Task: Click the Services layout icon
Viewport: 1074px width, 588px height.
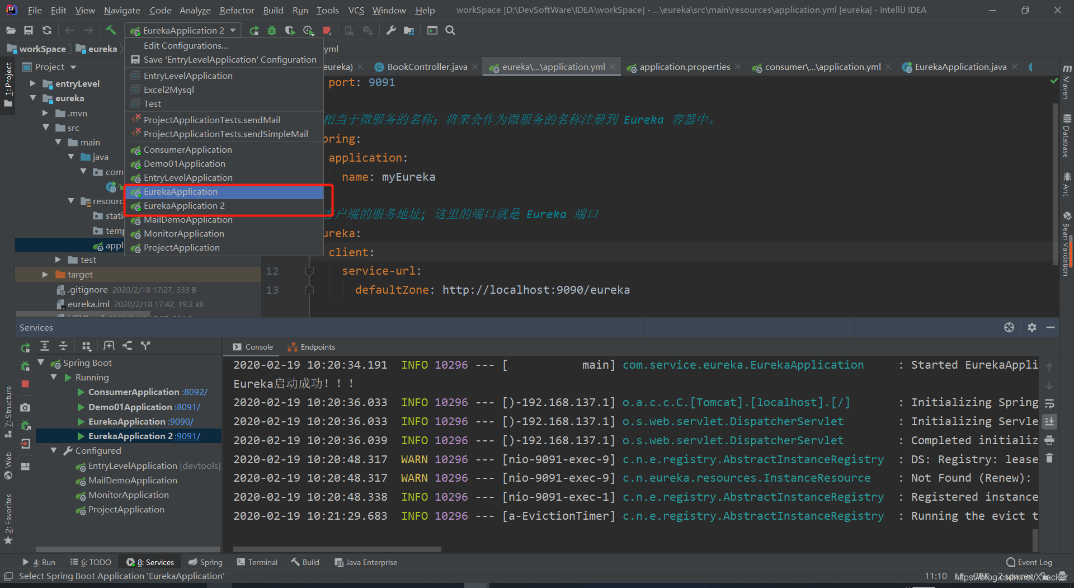Action: tap(25, 466)
